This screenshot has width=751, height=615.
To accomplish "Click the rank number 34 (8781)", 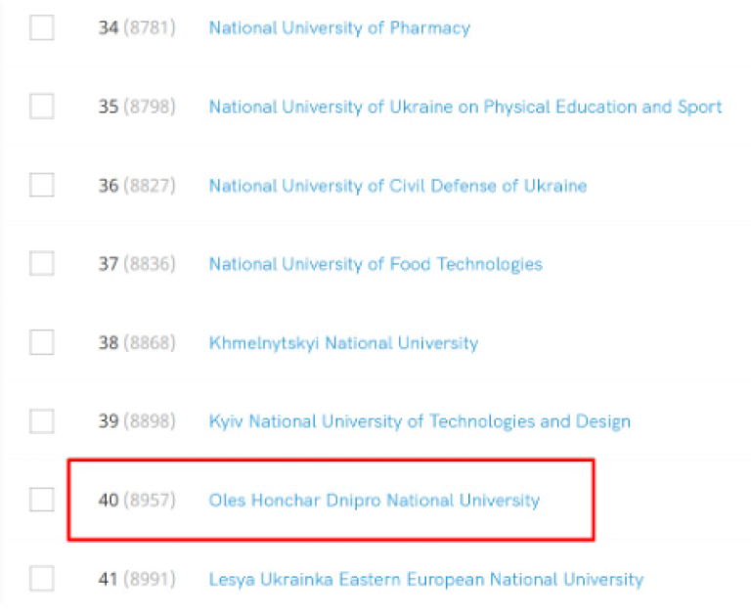I will [x=136, y=27].
